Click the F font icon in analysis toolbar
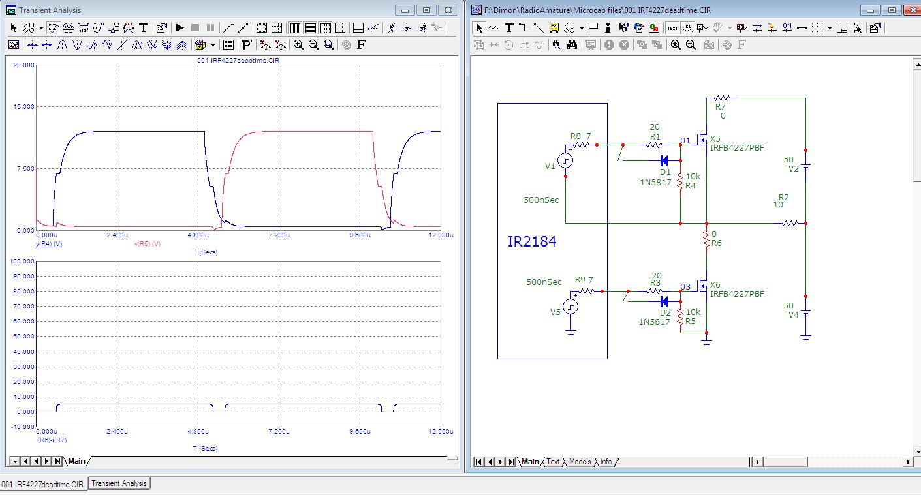The height and width of the screenshot is (495, 921). (360, 45)
